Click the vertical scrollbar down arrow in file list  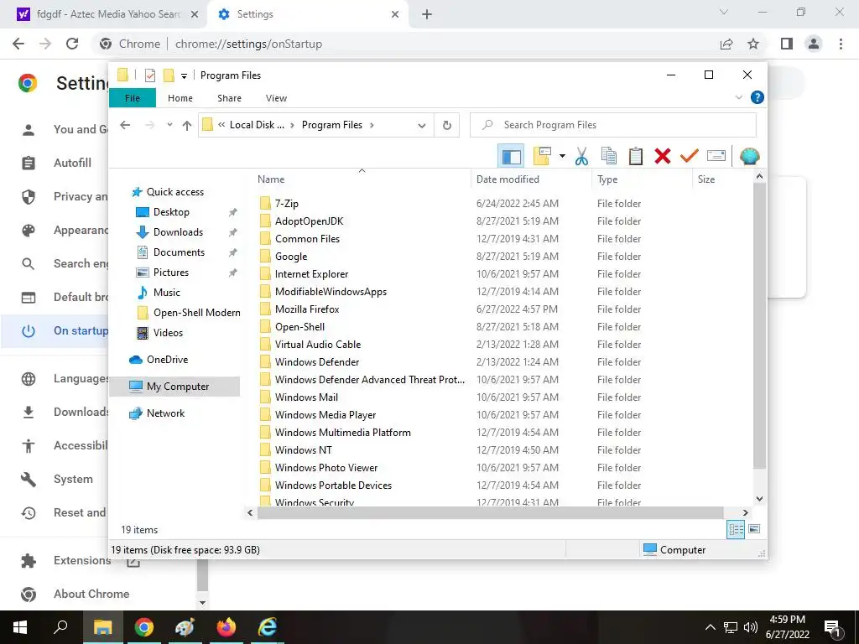coord(759,499)
